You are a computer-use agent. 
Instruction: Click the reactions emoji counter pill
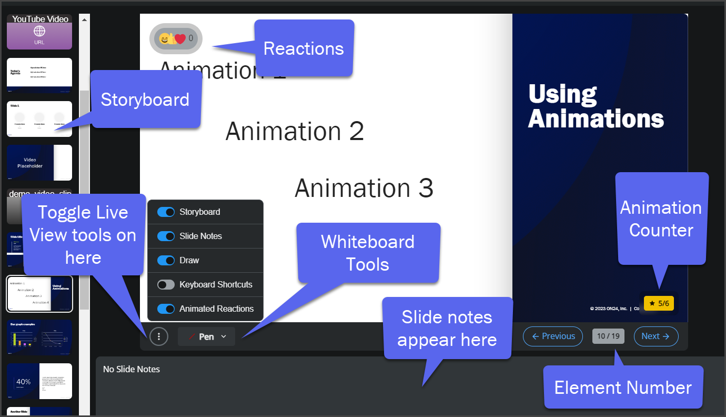point(176,38)
